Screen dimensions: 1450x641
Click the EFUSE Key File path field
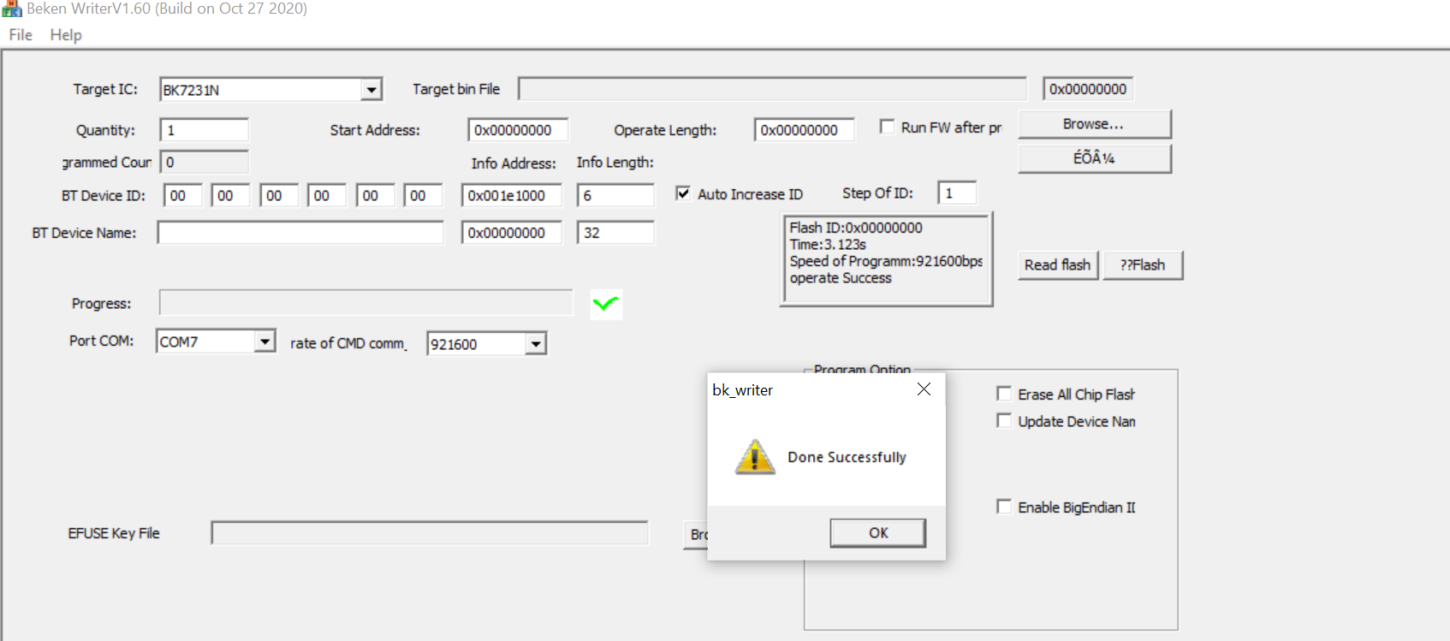click(430, 533)
